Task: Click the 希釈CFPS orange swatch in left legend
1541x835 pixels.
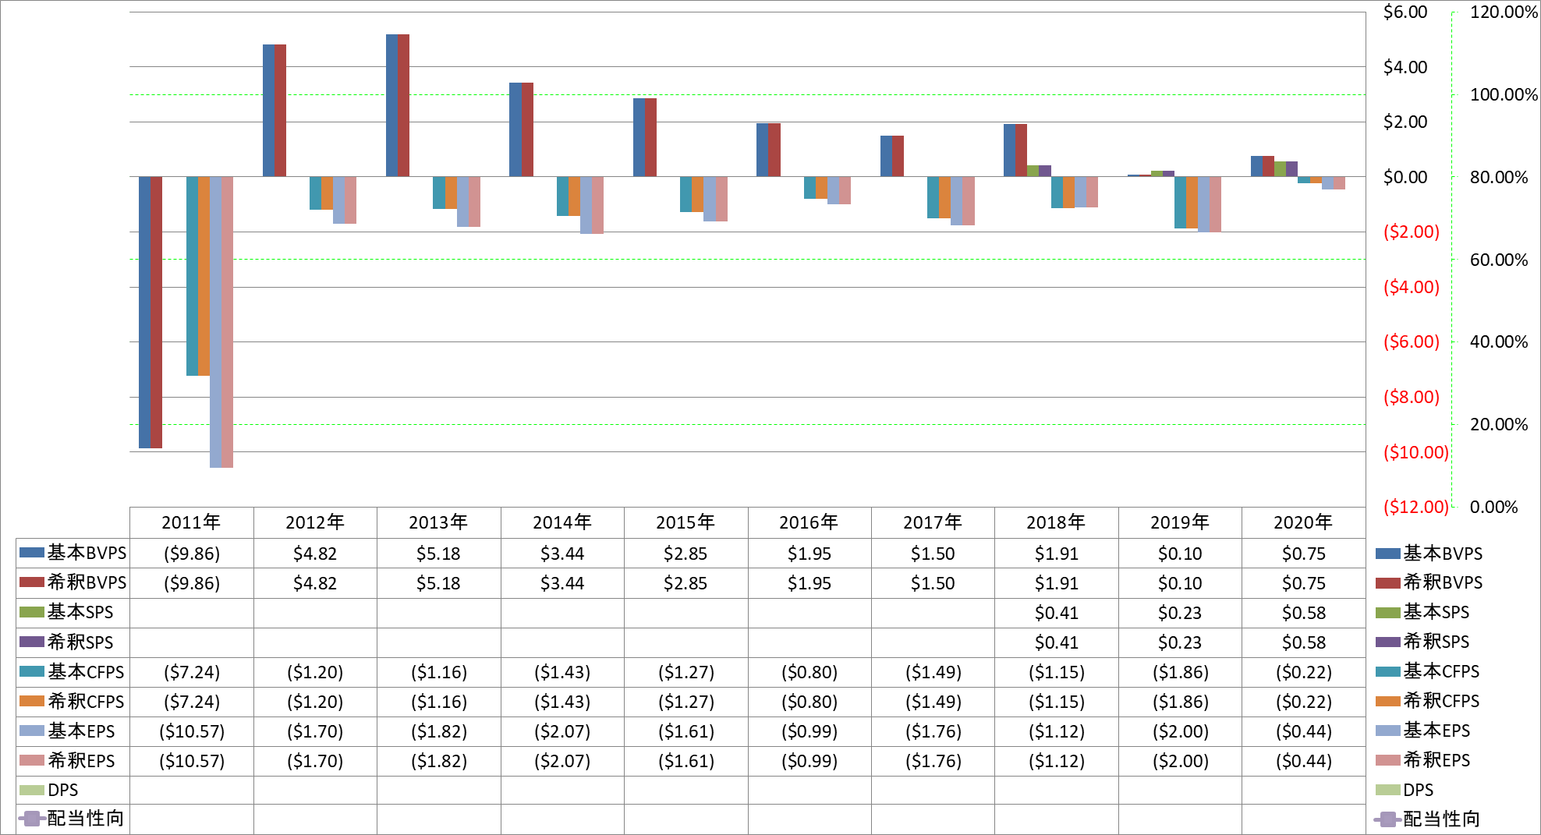Action: pos(31,701)
